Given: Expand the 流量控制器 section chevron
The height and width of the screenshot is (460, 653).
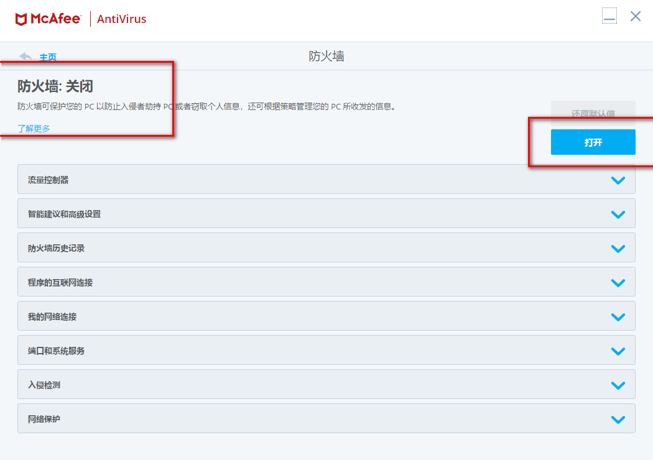Looking at the screenshot, I should [618, 180].
